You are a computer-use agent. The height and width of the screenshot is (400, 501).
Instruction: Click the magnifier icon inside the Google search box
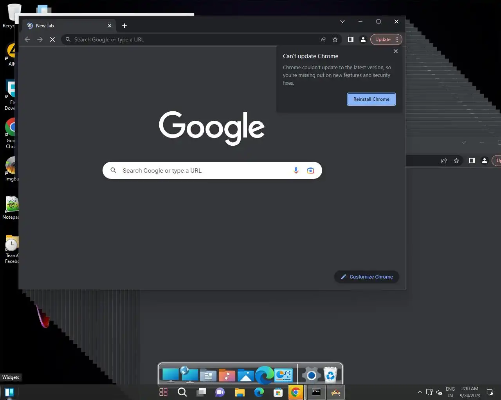coord(114,170)
